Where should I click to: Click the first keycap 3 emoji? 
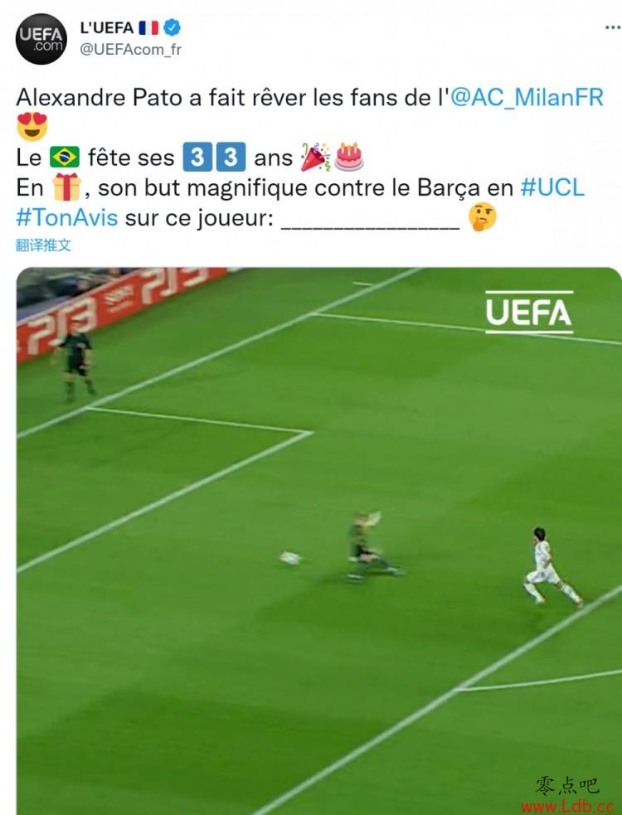(197, 157)
